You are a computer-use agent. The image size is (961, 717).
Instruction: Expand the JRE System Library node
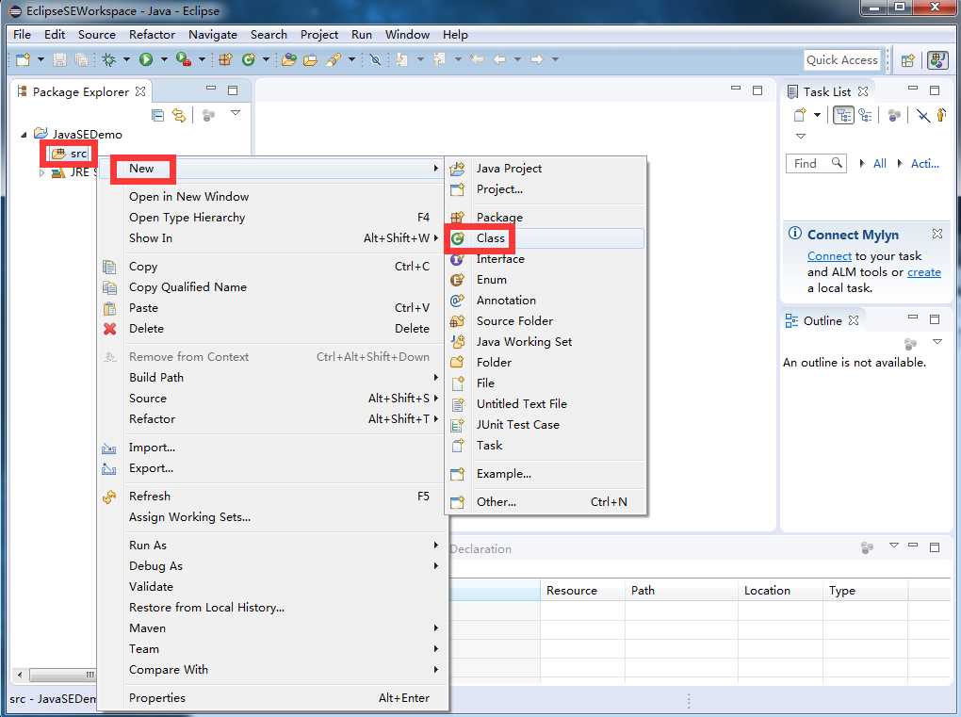point(41,172)
